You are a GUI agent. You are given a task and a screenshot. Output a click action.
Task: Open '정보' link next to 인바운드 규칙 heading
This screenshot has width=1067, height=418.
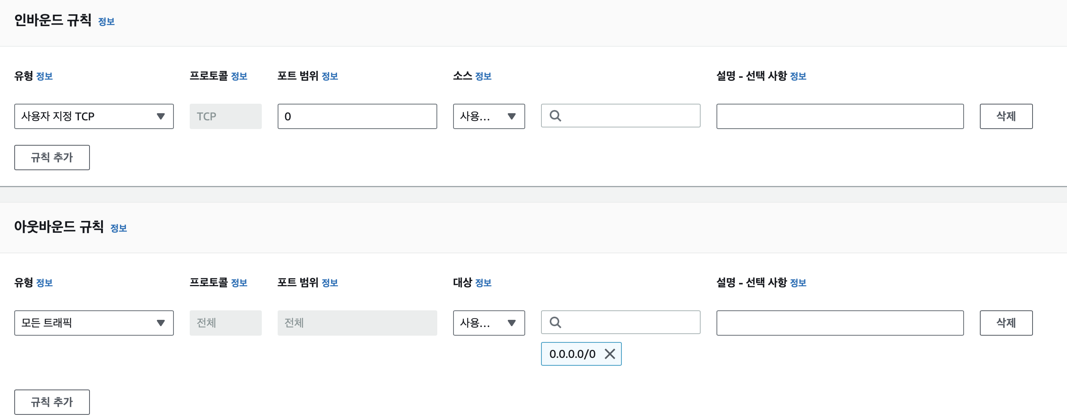106,21
